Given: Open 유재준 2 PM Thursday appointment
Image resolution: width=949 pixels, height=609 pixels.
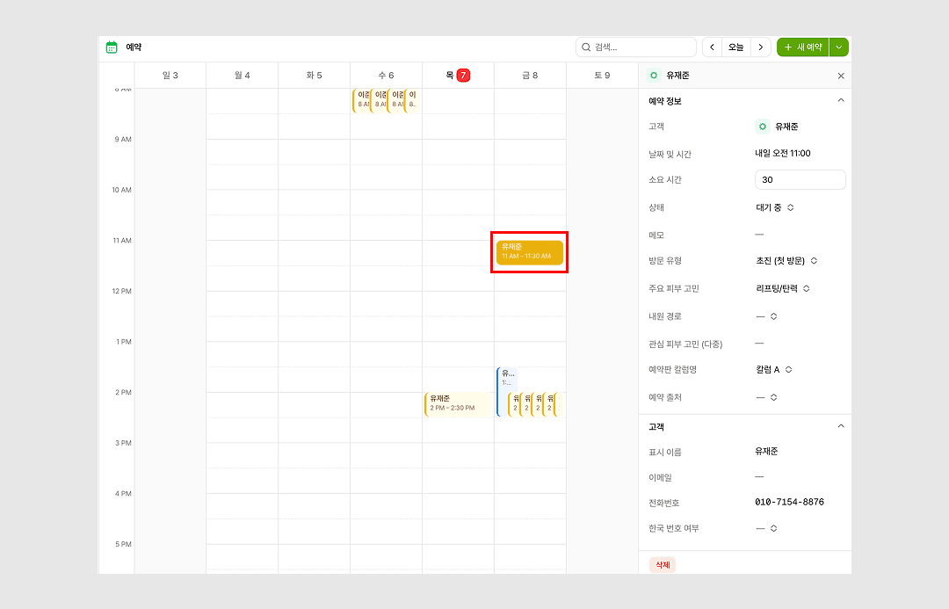Looking at the screenshot, I should tap(458, 403).
